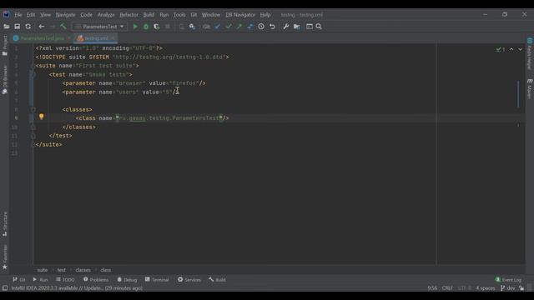This screenshot has height=300, width=534.
Task: Click the Save All toolbar icon
Action: coord(17,27)
